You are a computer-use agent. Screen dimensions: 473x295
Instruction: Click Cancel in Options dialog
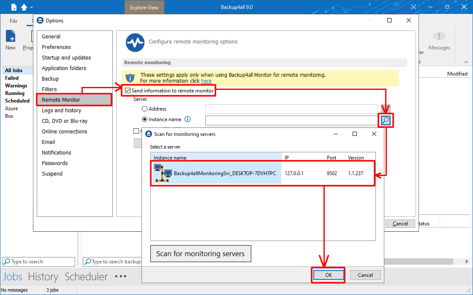tap(400, 224)
